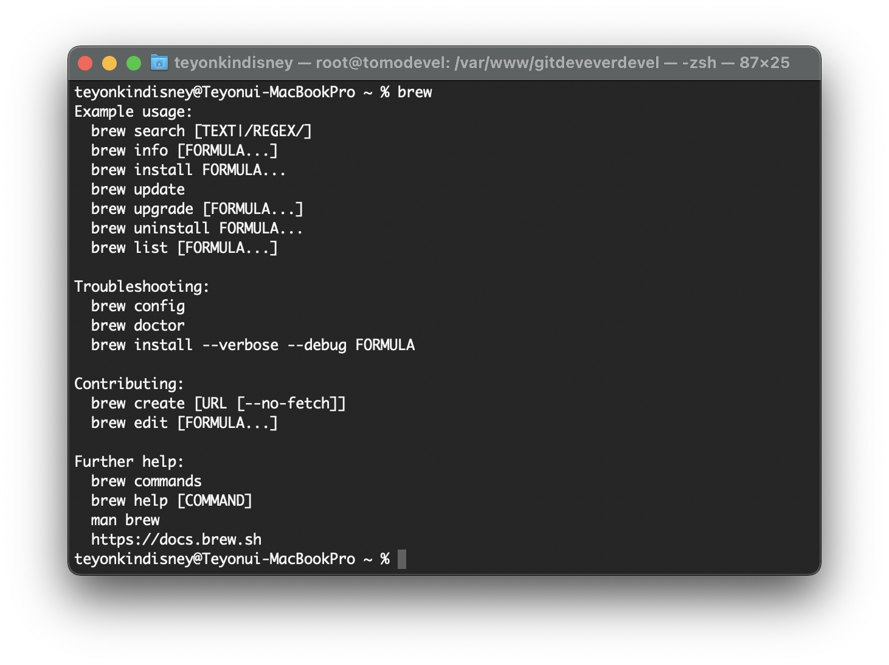Click the first prompt line with 'brew' command
The image size is (889, 665).
253,92
